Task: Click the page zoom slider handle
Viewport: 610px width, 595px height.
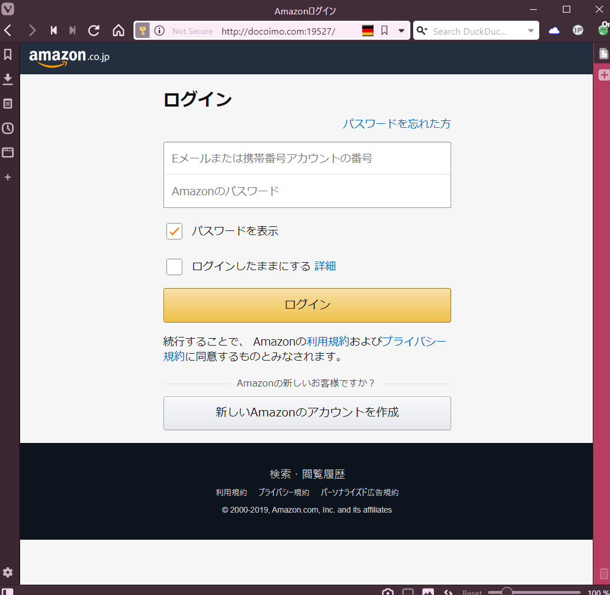Action: (506, 592)
